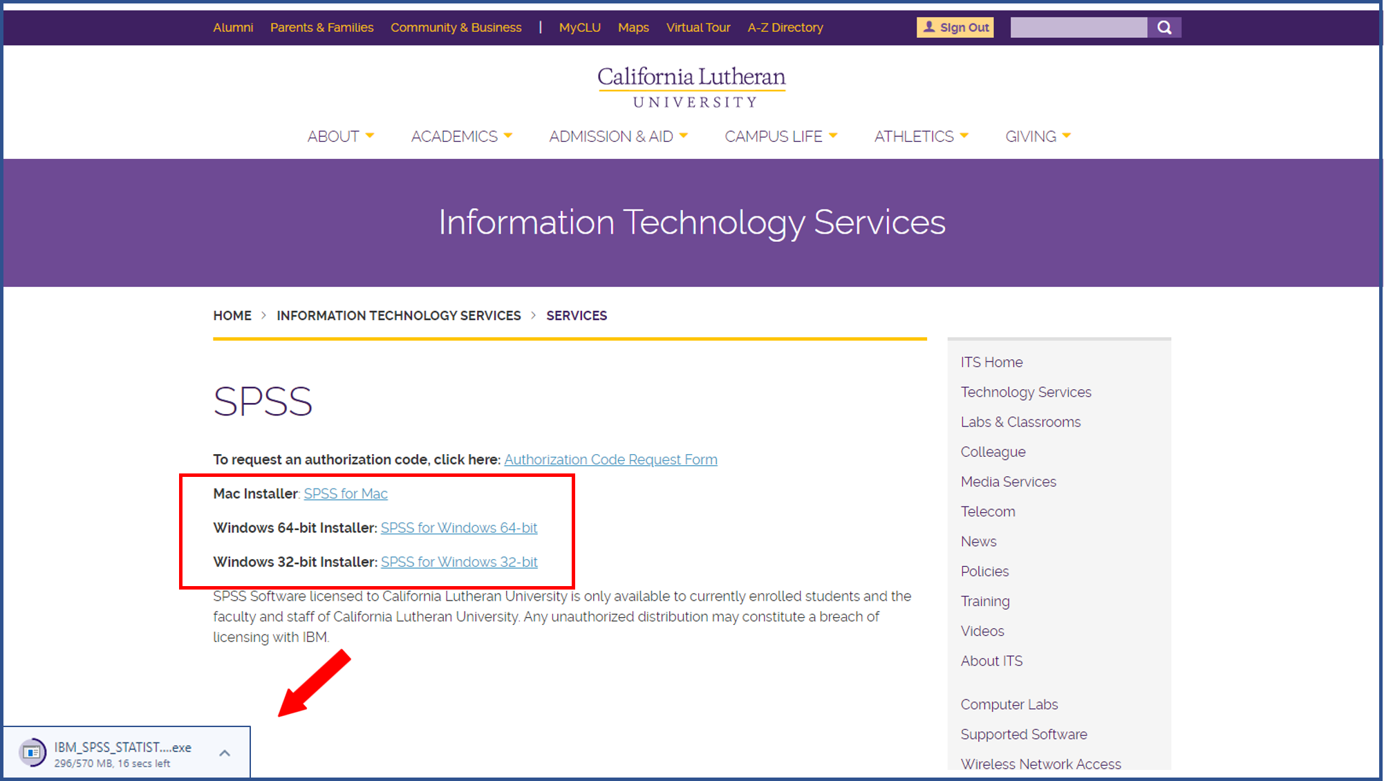Expand the ACADEMICS dropdown menu
Viewport: 1384px width, 781px height.
(461, 137)
